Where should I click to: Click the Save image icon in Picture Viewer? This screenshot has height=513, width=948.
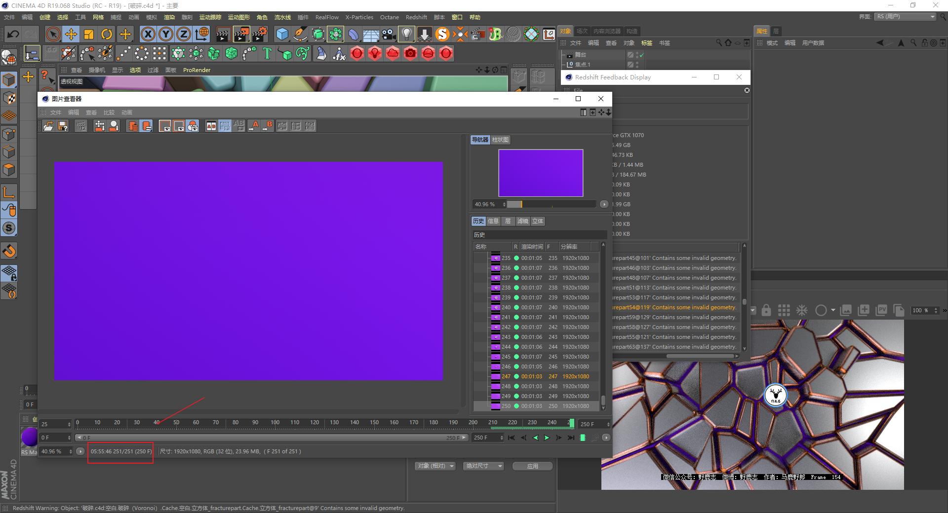point(62,126)
